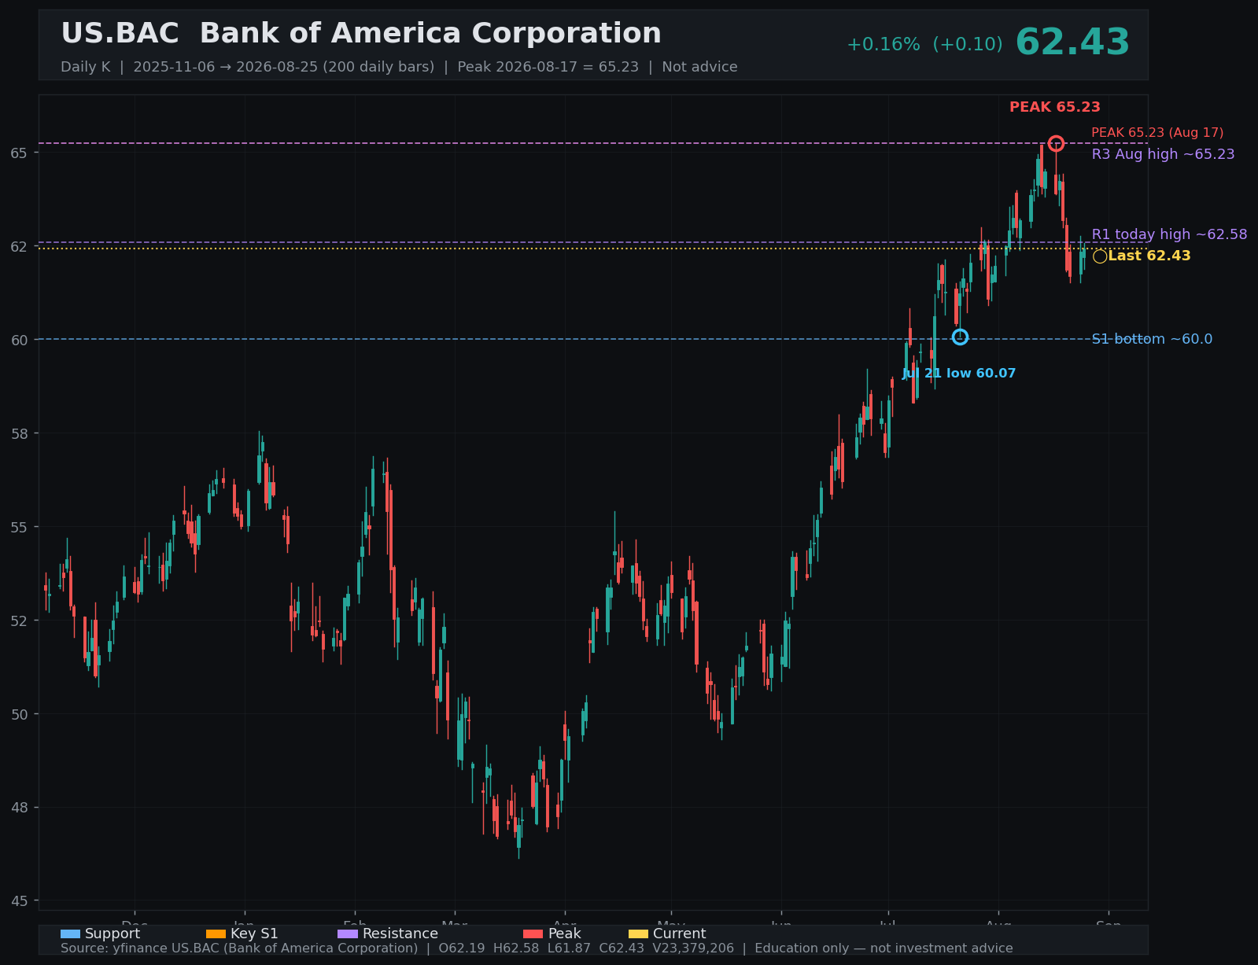This screenshot has width=1258, height=965.
Task: Click the 65 y-axis tick label
Action: [19, 153]
